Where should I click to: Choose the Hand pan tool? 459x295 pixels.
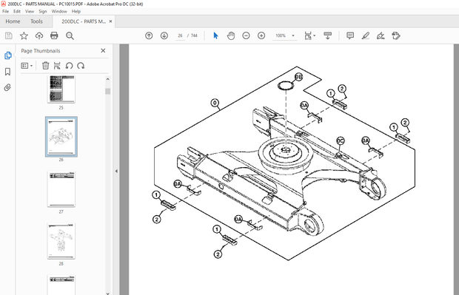point(231,35)
